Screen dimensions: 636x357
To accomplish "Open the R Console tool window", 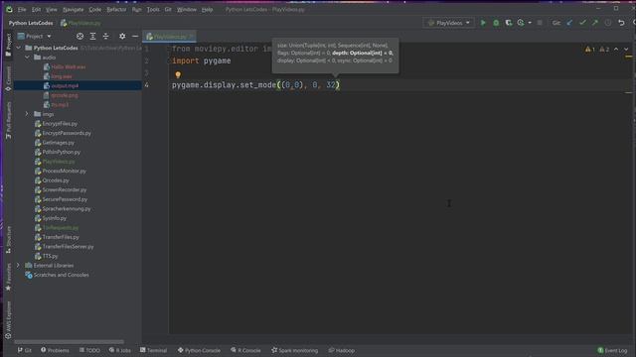I will coord(245,350).
